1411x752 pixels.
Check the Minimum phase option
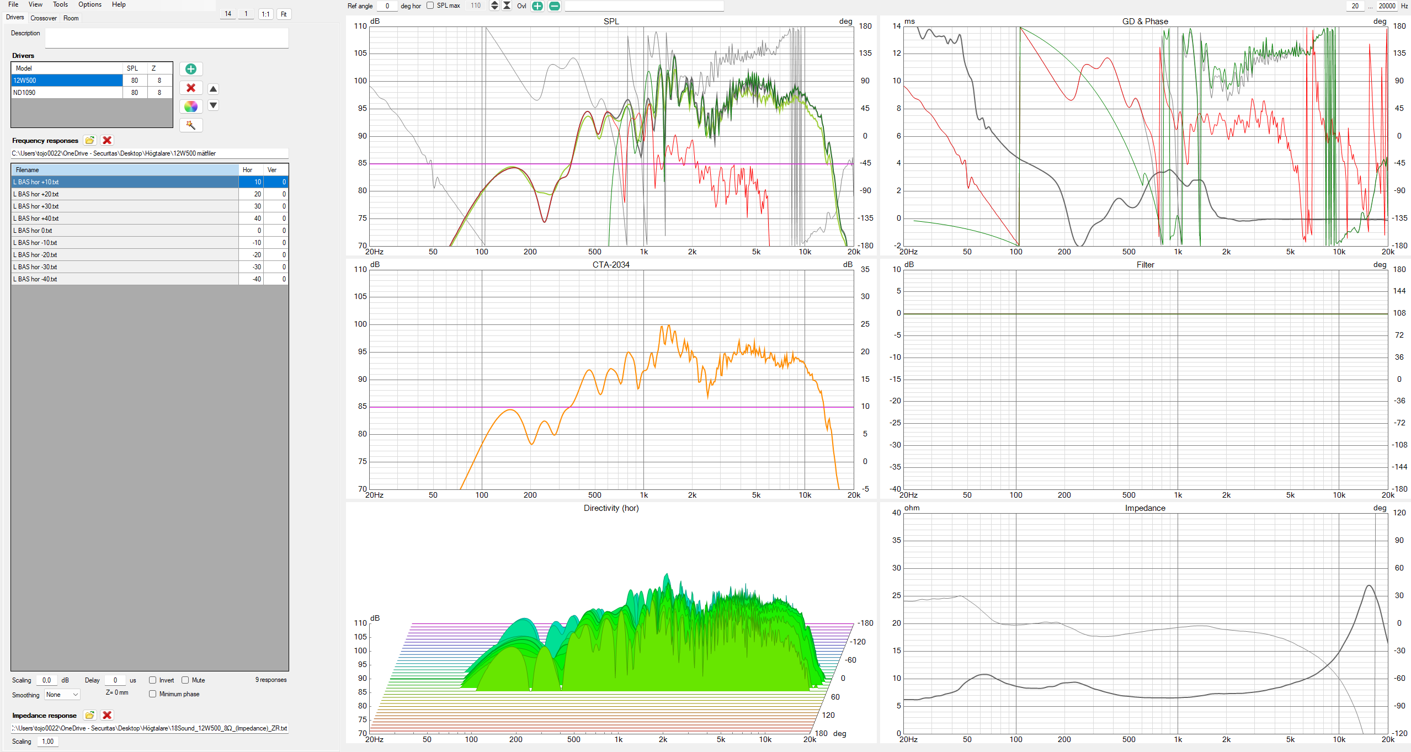click(153, 694)
